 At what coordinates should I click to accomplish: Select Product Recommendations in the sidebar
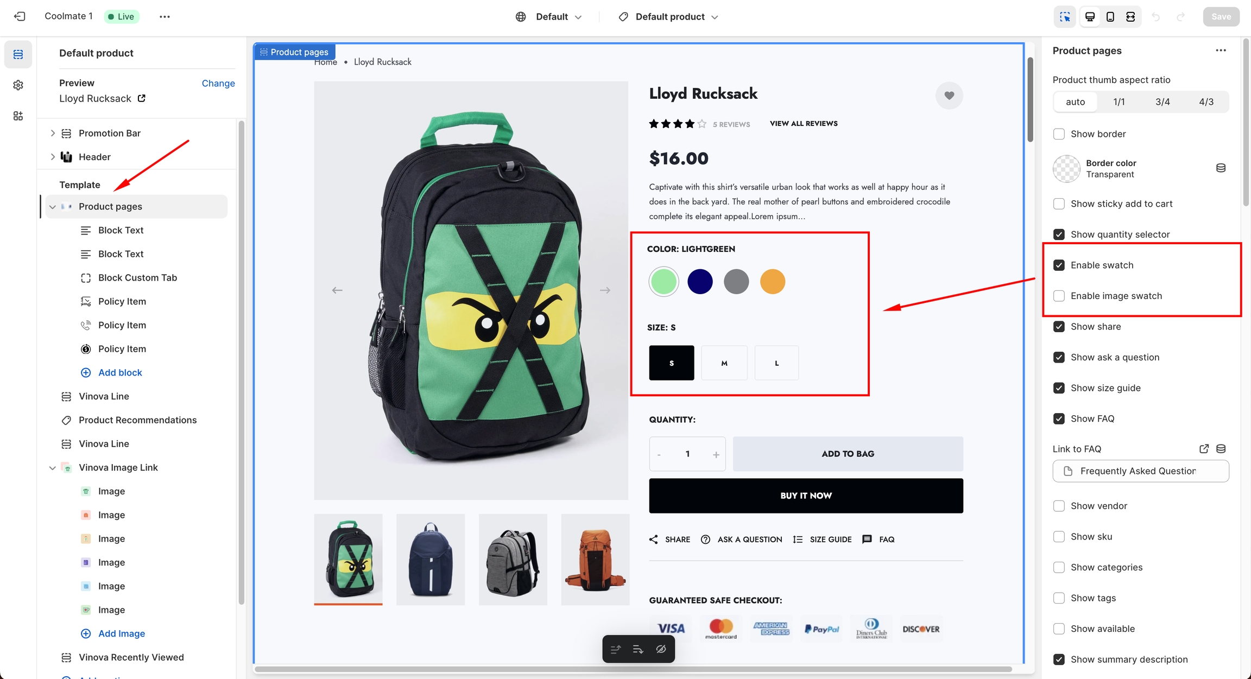pyautogui.click(x=137, y=420)
